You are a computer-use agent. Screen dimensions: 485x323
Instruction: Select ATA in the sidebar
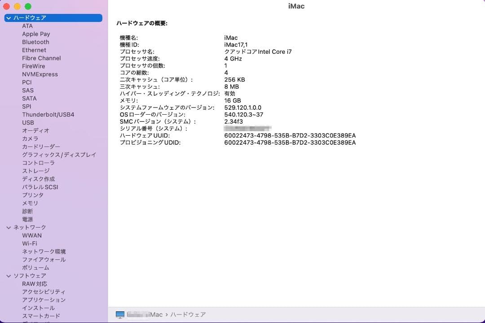coord(27,26)
